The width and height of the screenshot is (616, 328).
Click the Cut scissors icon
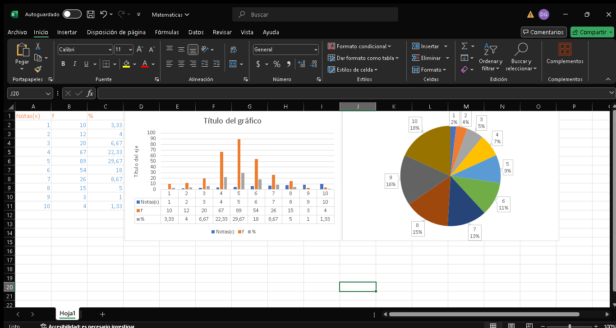(x=38, y=46)
